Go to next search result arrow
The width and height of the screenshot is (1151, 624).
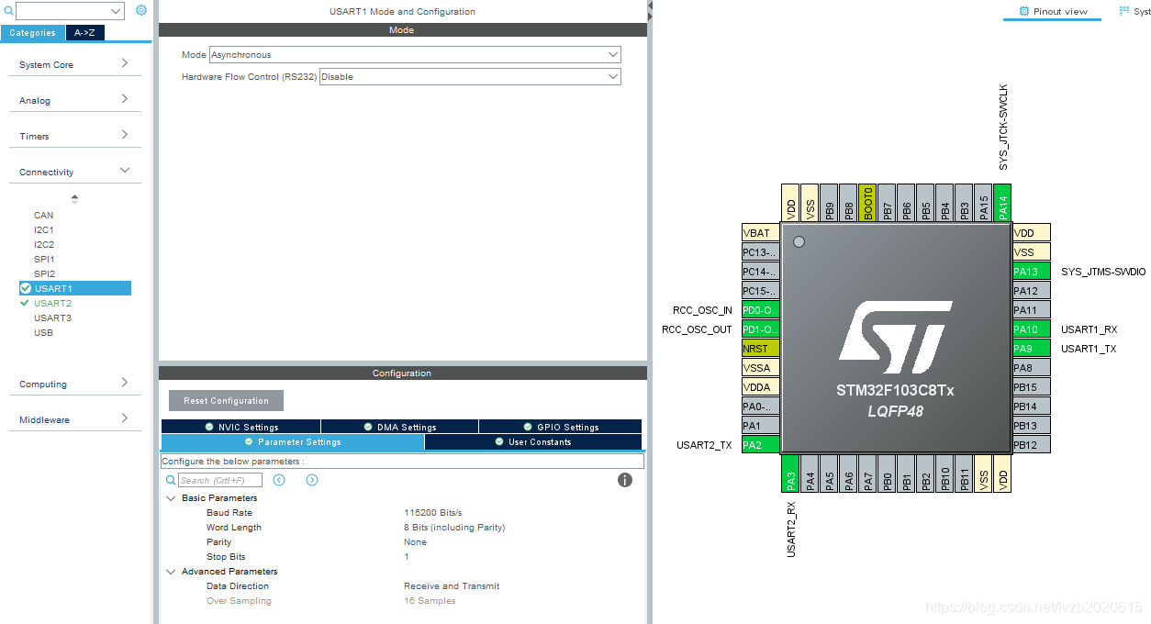[312, 480]
